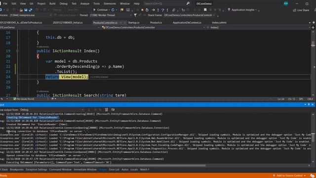Open the Application Insights dropdown arrow
The width and height of the screenshot is (316, 178).
click(x=256, y=10)
